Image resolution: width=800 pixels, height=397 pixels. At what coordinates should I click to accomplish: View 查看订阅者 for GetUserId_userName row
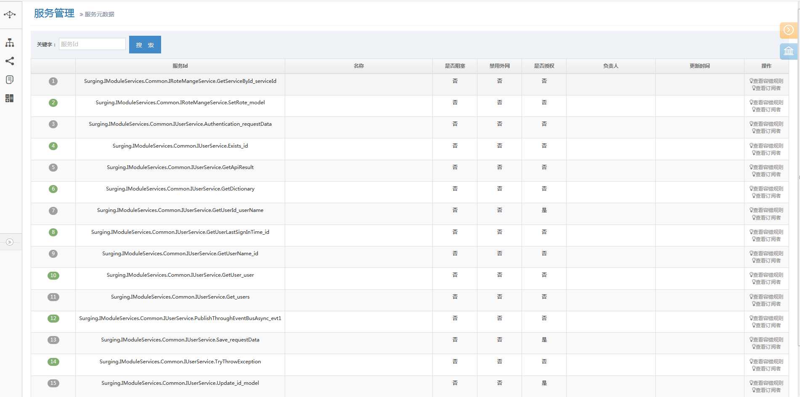tap(766, 218)
